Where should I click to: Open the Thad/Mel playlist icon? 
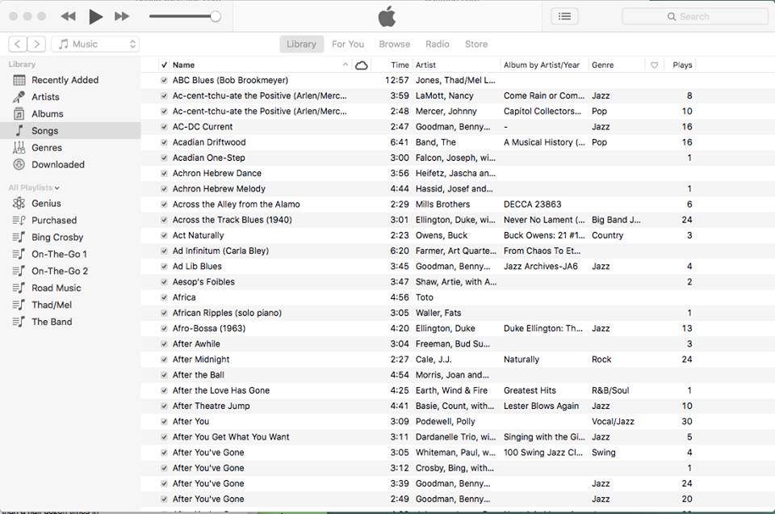pyautogui.click(x=19, y=305)
